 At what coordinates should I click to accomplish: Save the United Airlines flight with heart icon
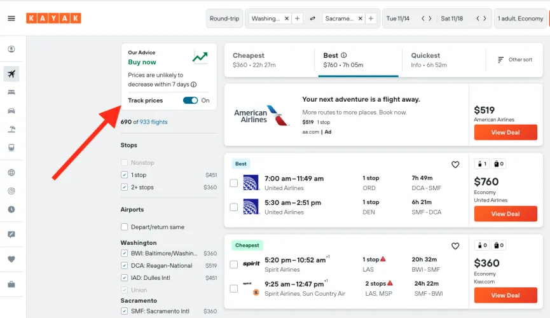(455, 165)
